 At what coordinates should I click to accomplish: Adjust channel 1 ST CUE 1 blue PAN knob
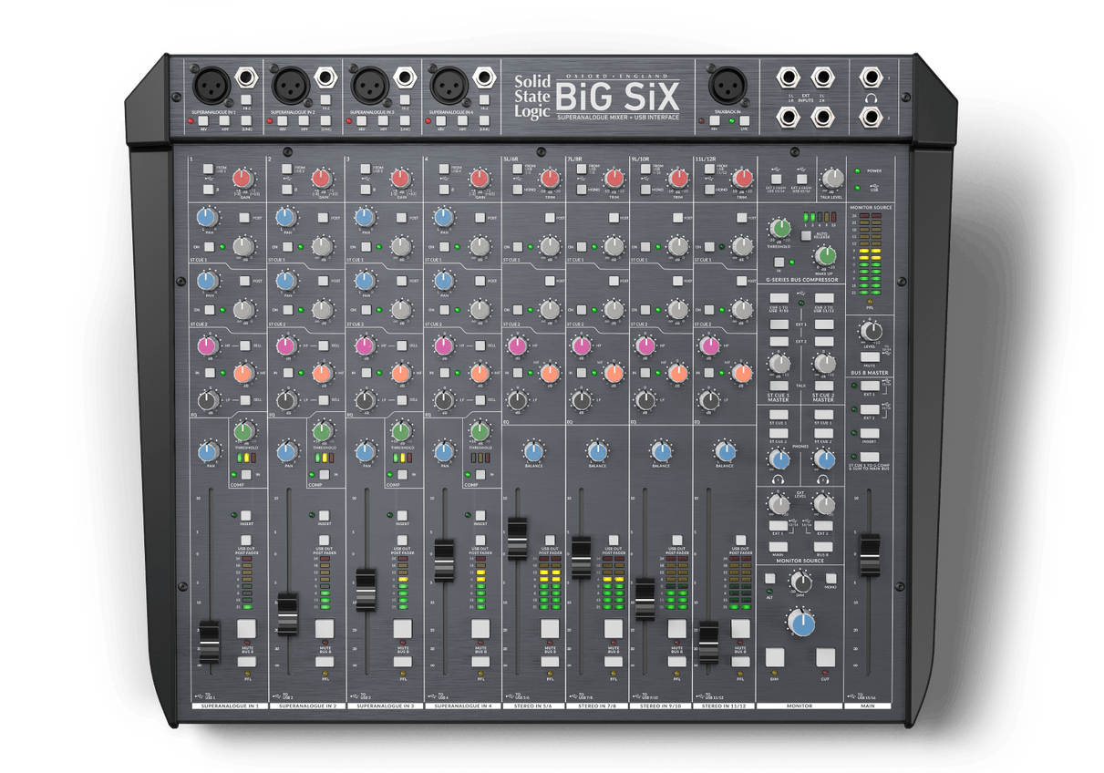tap(207, 218)
